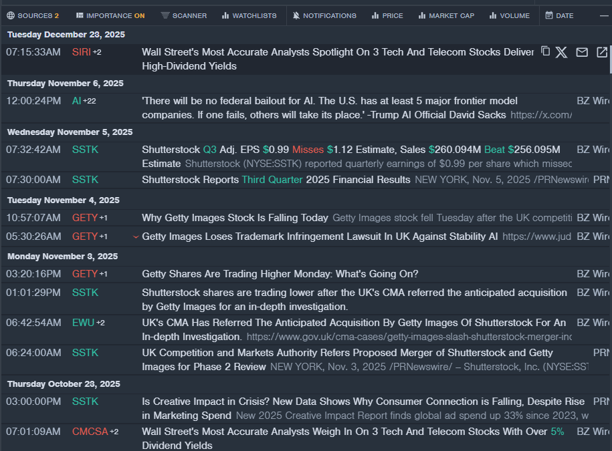Image resolution: width=612 pixels, height=451 pixels.
Task: Click the minimize dash icon in toolbar
Action: click(604, 16)
